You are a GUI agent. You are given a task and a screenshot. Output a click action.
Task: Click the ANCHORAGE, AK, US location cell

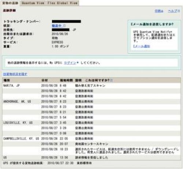[17, 101]
